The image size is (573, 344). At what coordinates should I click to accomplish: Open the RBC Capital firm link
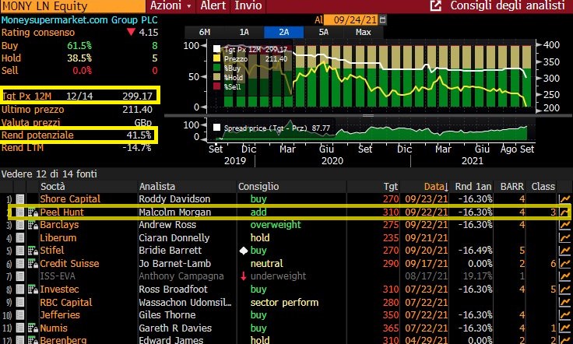coord(65,303)
